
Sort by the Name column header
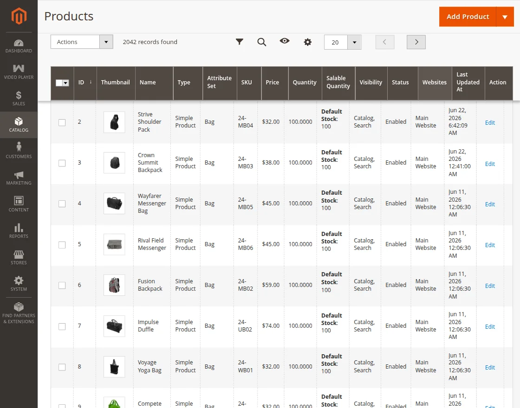(x=154, y=83)
